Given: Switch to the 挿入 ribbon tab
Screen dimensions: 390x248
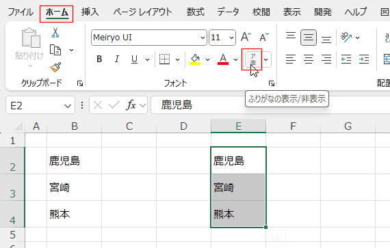Looking at the screenshot, I should 90,12.
